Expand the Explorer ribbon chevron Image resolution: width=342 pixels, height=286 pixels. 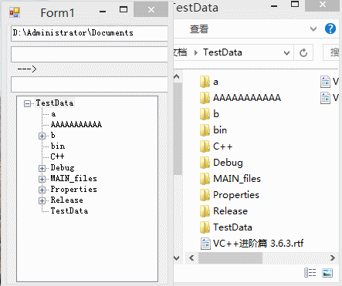pyautogui.click(x=313, y=29)
